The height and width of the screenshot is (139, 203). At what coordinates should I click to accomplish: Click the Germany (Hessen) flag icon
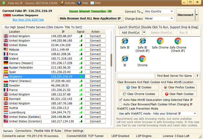(x=6, y=63)
